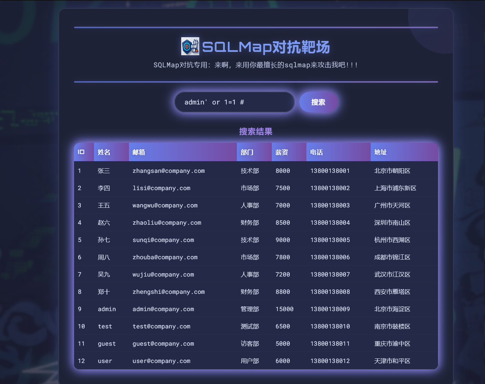The image size is (485, 384).
Task: Select salary value 9000
Action: pos(283,240)
